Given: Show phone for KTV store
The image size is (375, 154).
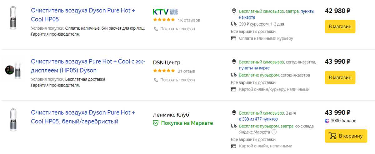Looking at the screenshot, I should tap(177, 29).
